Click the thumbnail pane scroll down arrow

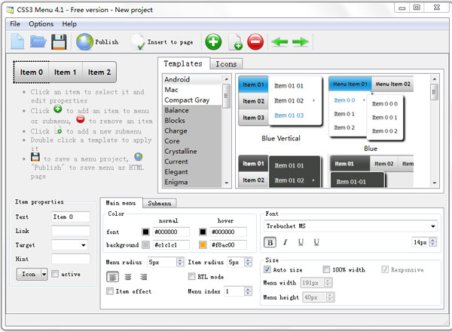pyautogui.click(x=435, y=183)
